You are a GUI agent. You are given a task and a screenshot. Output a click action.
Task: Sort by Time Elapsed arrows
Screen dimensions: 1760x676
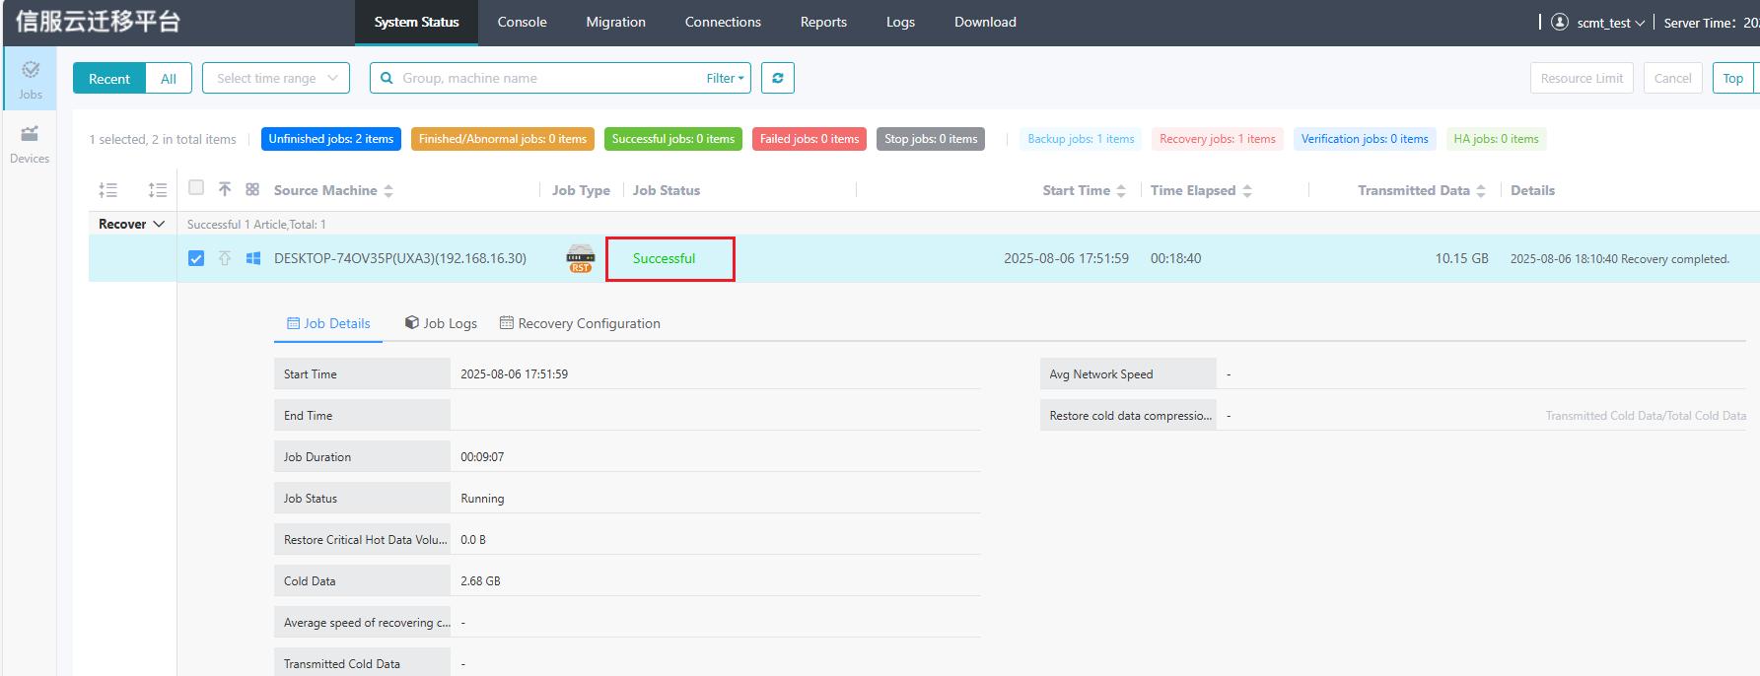pyautogui.click(x=1247, y=191)
